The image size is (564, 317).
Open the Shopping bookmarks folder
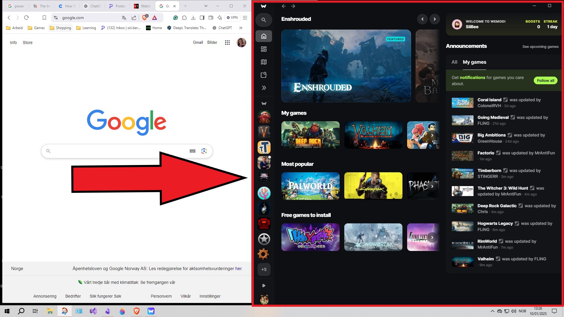60,28
